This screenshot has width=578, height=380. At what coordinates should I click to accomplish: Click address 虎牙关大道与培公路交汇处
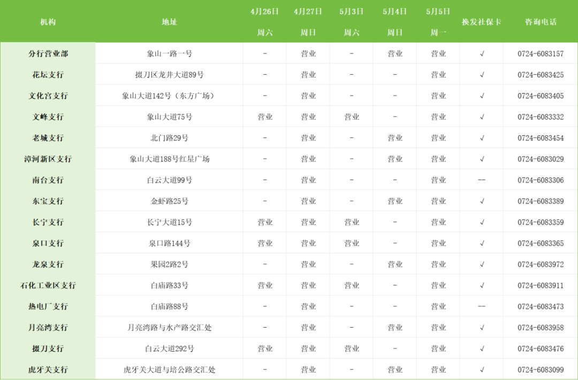click(169, 370)
